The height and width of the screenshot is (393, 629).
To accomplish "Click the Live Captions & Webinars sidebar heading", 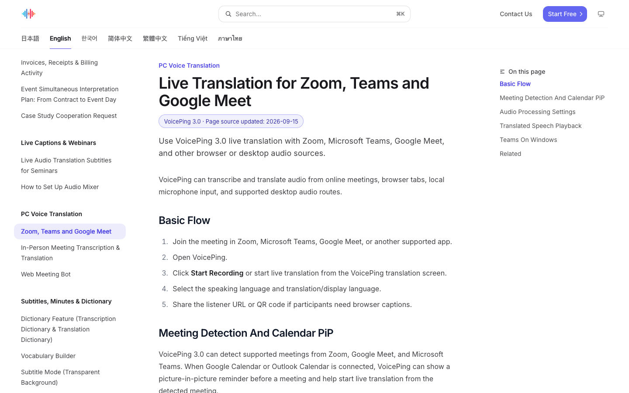I will (x=59, y=143).
